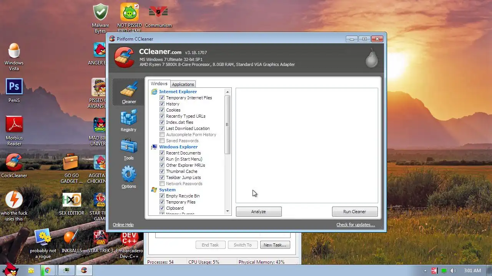492x276 pixels.
Task: Uncheck Recent Documents
Action: [x=162, y=153]
